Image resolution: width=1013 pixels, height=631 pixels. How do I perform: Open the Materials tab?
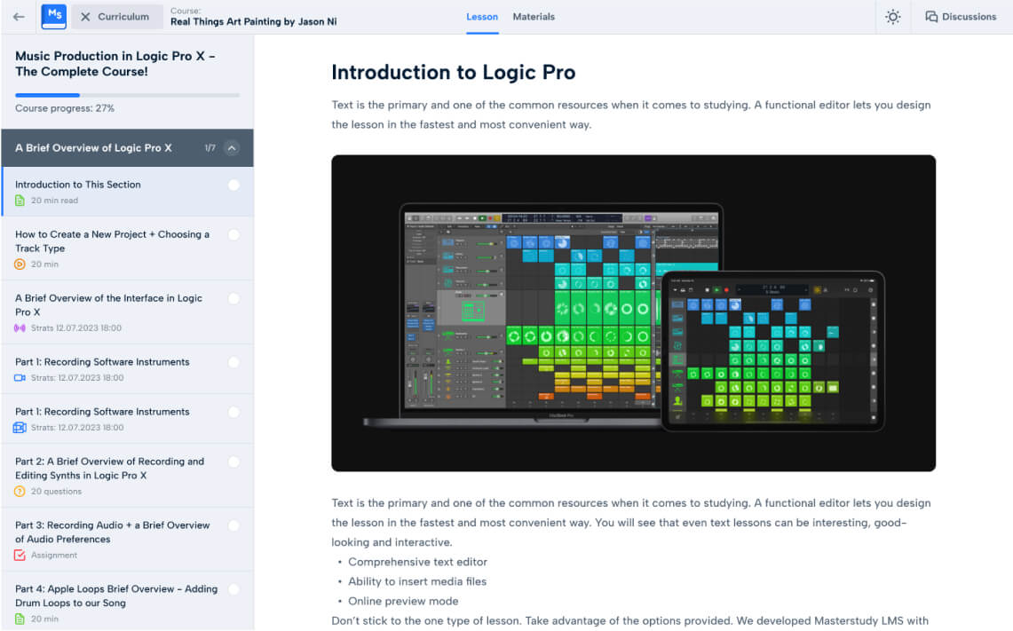pyautogui.click(x=534, y=17)
